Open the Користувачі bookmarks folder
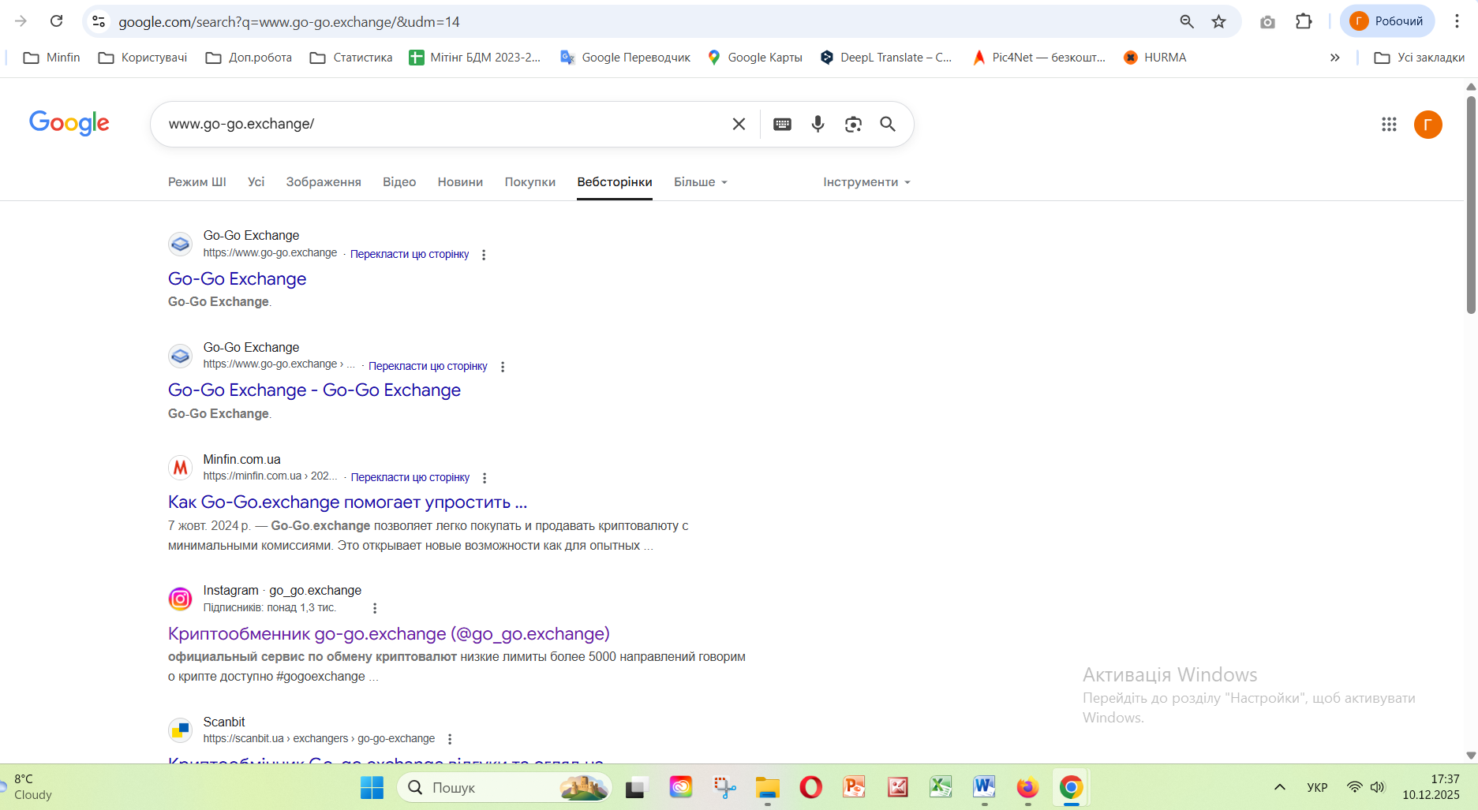The height and width of the screenshot is (810, 1478). (x=143, y=58)
